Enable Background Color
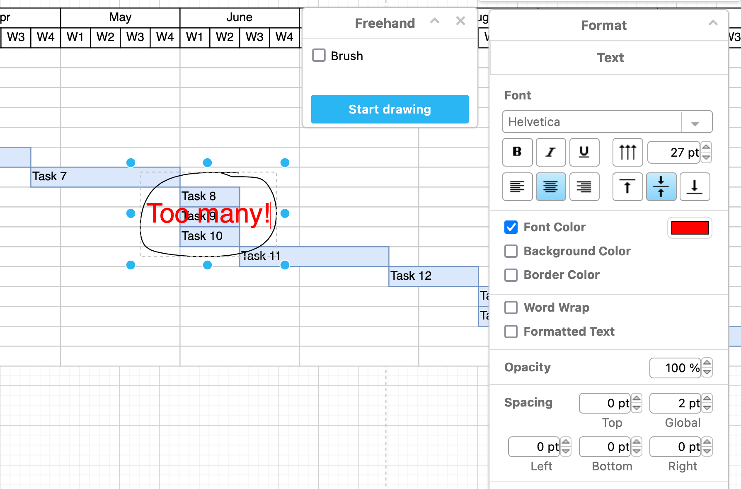Viewport: 741px width, 489px height. (511, 251)
